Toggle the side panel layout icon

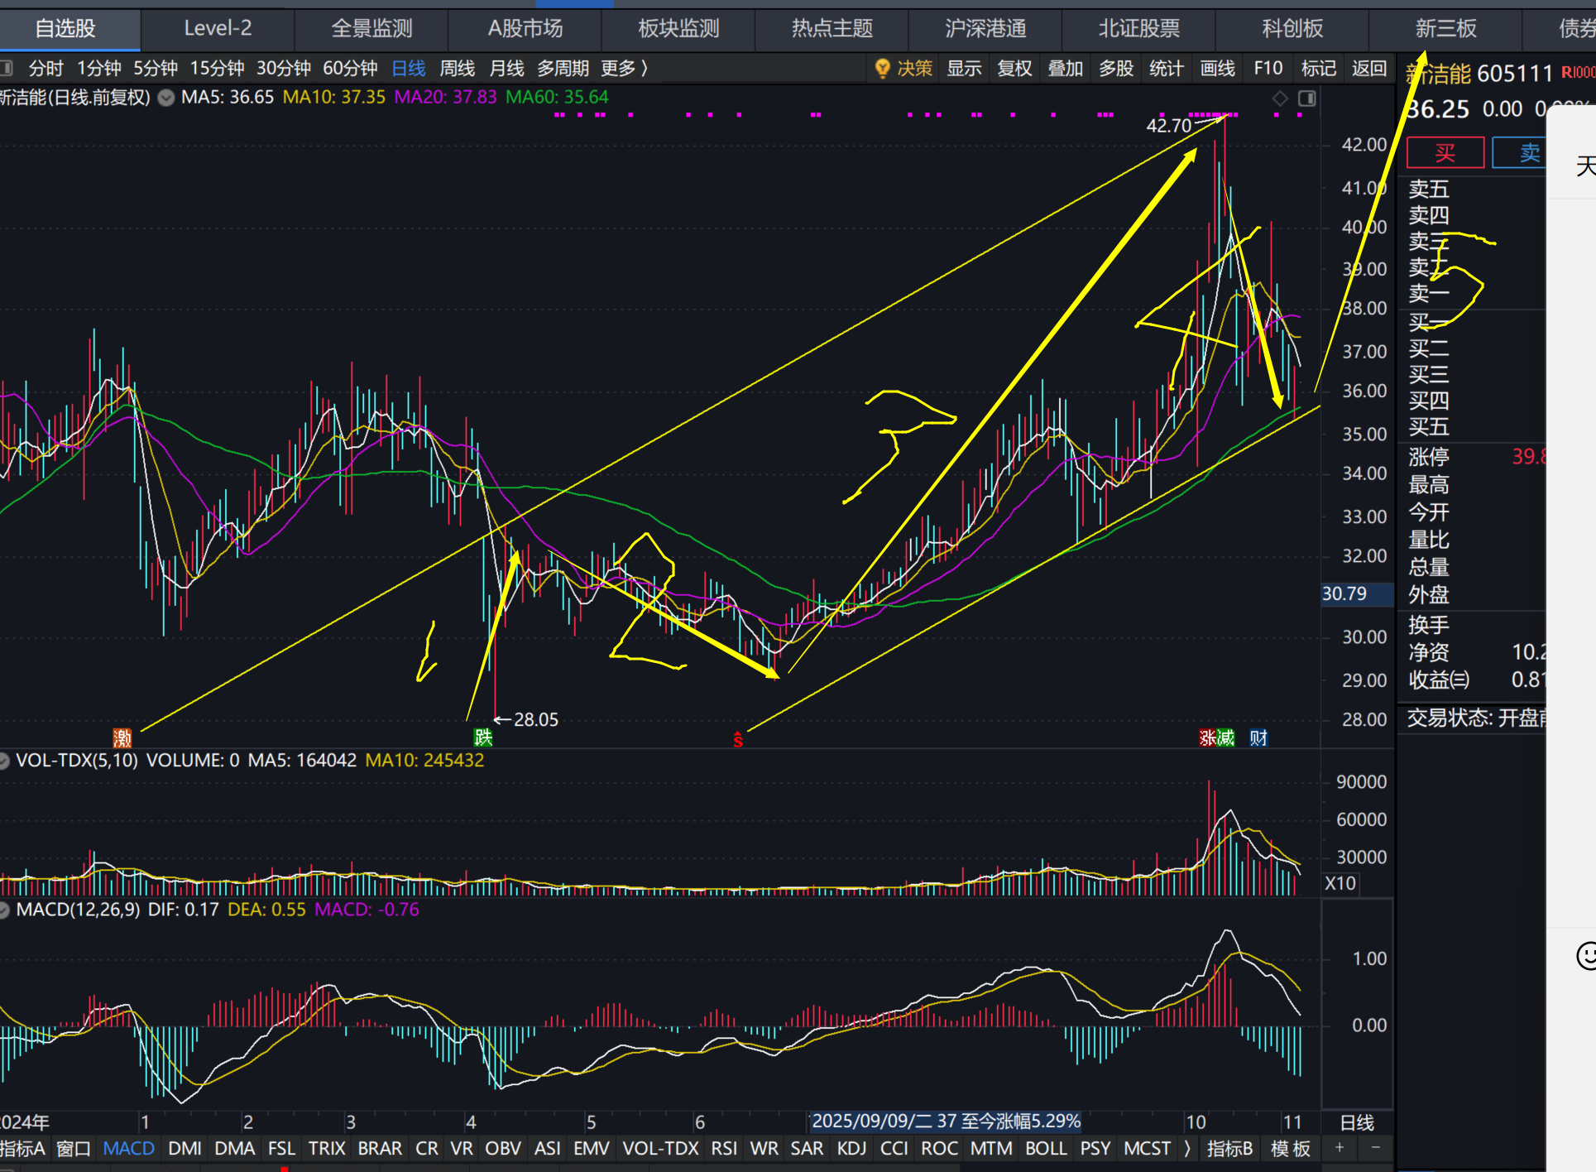1307,98
